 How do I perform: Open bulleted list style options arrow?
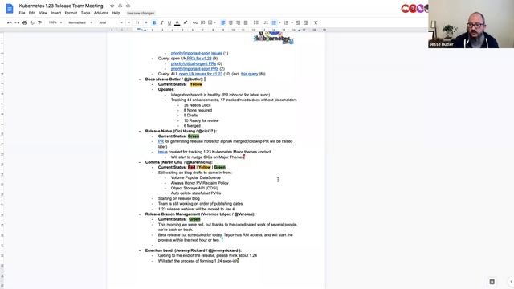279,22
